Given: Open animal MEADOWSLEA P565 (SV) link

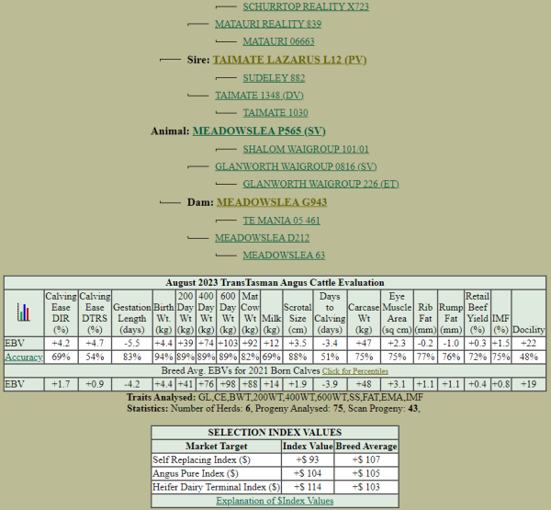Looking at the screenshot, I should point(259,131).
